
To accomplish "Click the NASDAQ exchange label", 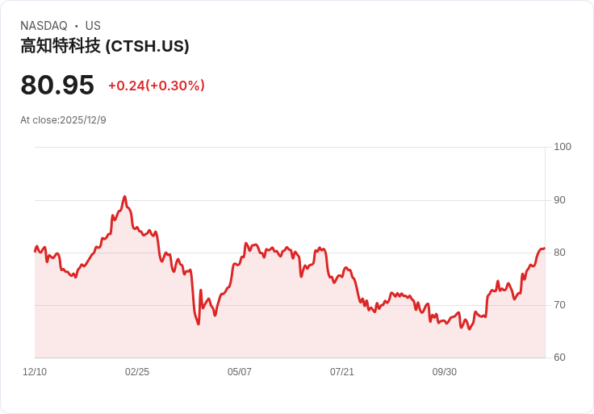I will [x=44, y=26].
